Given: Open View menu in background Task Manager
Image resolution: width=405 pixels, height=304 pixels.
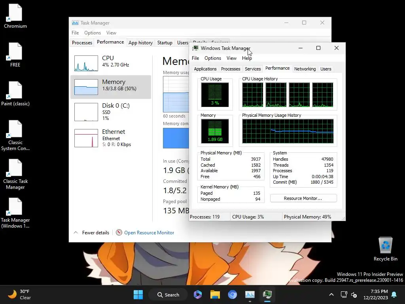Looking at the screenshot, I should [111, 33].
